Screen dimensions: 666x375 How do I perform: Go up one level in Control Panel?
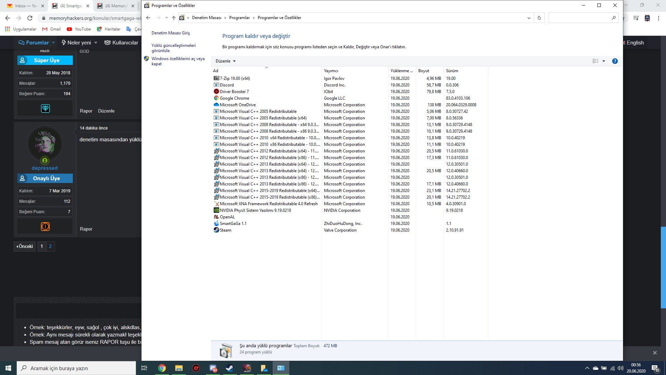174,18
